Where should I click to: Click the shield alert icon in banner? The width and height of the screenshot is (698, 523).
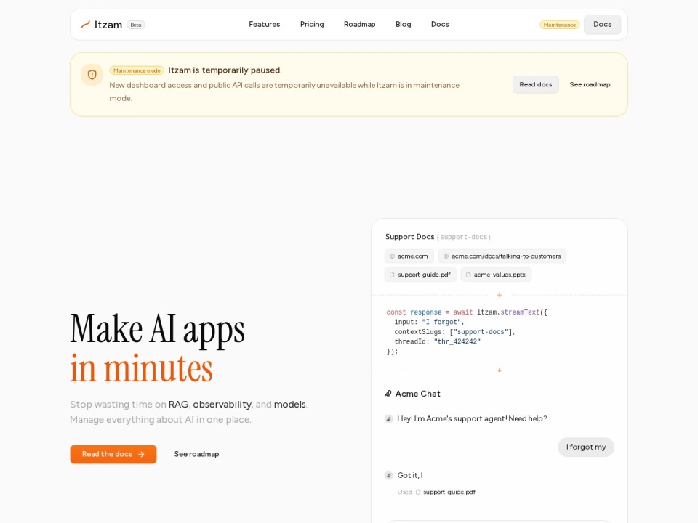pos(92,75)
